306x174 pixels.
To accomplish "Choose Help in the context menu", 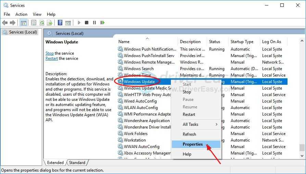I will [196, 154].
